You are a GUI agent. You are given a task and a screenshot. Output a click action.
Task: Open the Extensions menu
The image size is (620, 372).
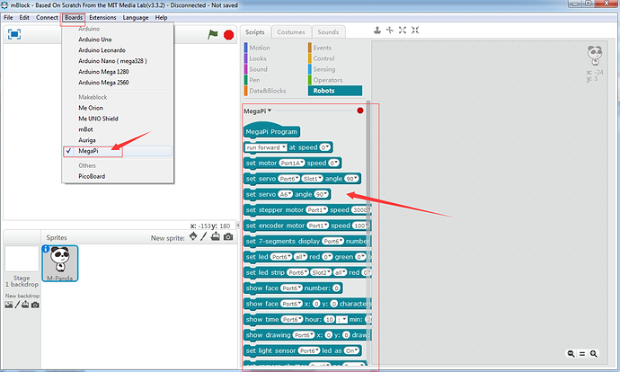click(102, 17)
